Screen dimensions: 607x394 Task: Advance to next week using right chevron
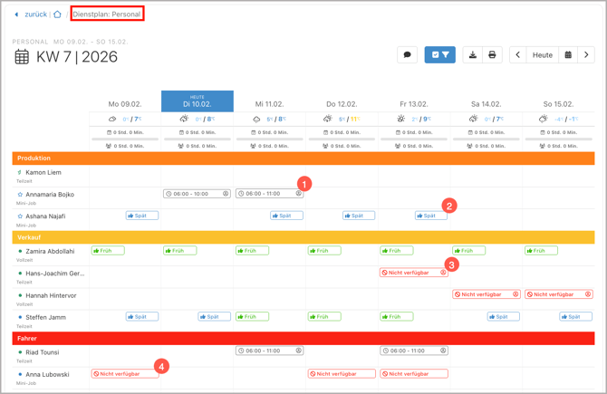[x=586, y=55]
